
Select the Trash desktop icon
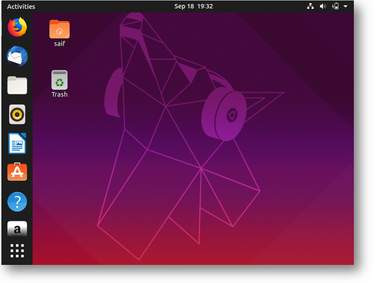(x=59, y=80)
